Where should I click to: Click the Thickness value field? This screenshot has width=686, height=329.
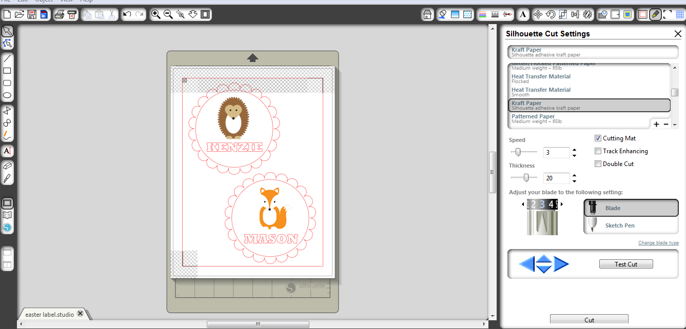tap(557, 178)
